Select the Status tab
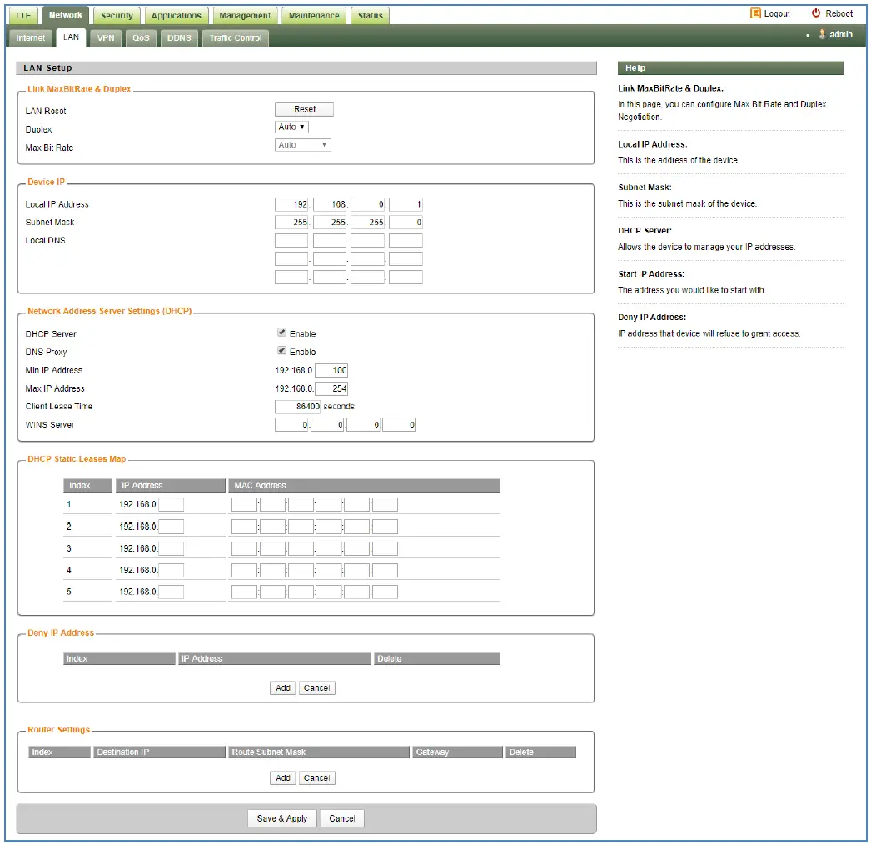 coord(371,16)
